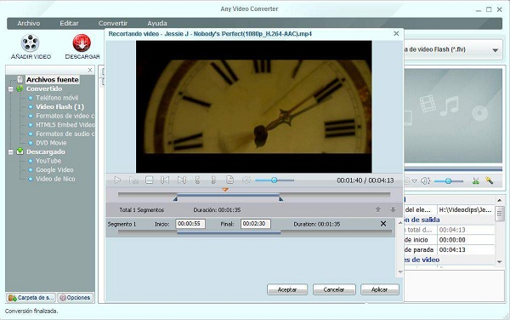Image resolution: width=510 pixels, height=320 pixels.
Task: Click the new segment page icon
Action: point(230,180)
